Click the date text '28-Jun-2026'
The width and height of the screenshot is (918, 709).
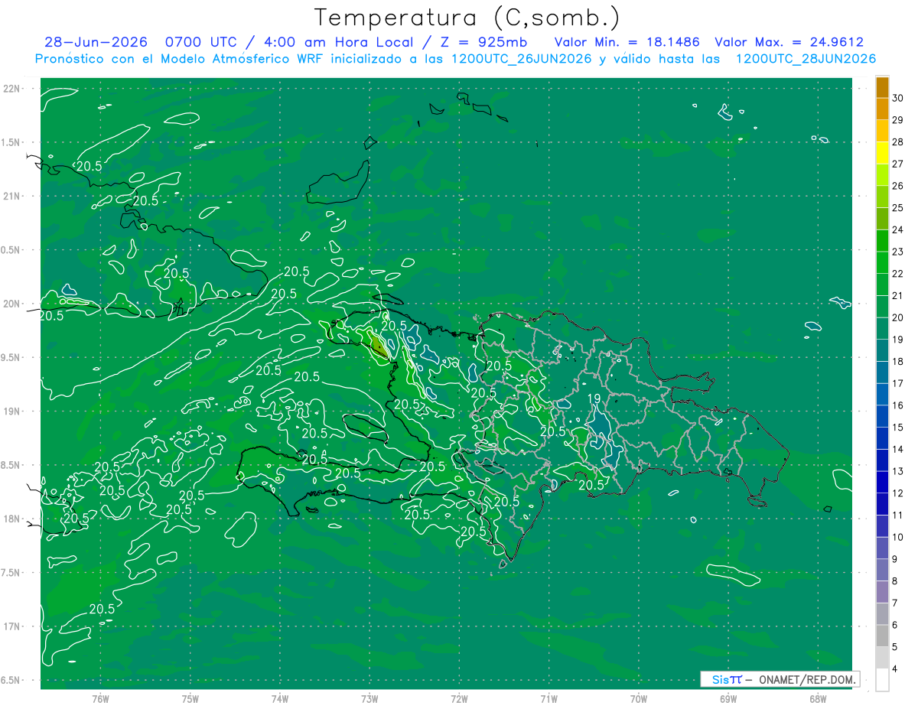pyautogui.click(x=95, y=42)
